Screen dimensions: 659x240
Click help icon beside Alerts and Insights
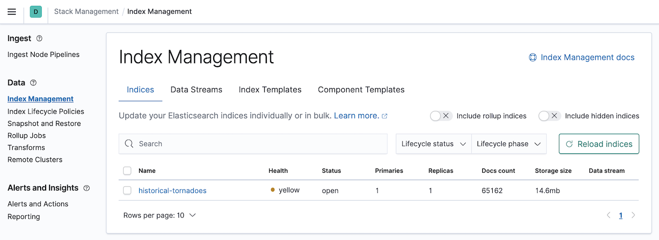click(x=87, y=188)
